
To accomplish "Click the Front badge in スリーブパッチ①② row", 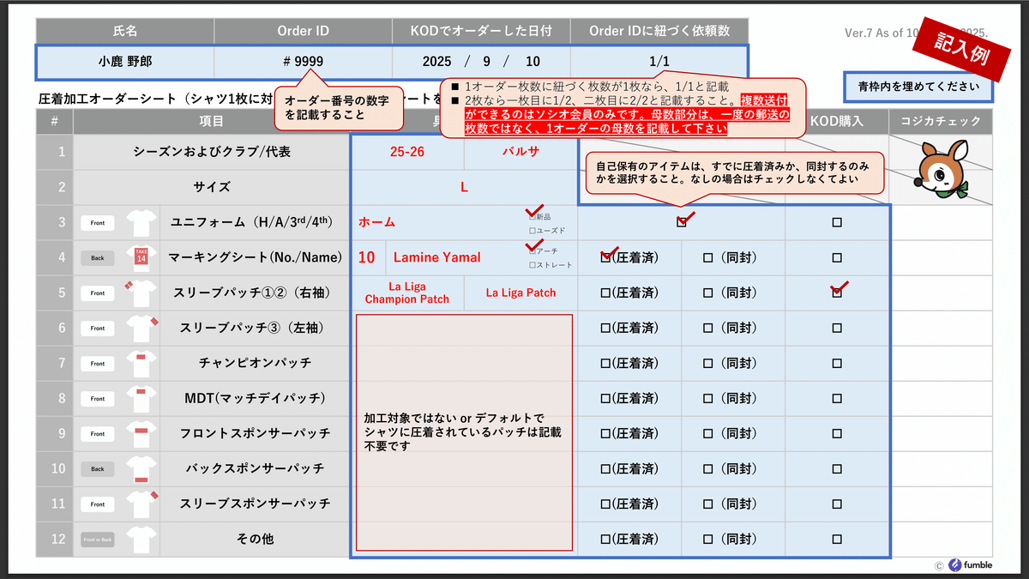I will pos(98,293).
